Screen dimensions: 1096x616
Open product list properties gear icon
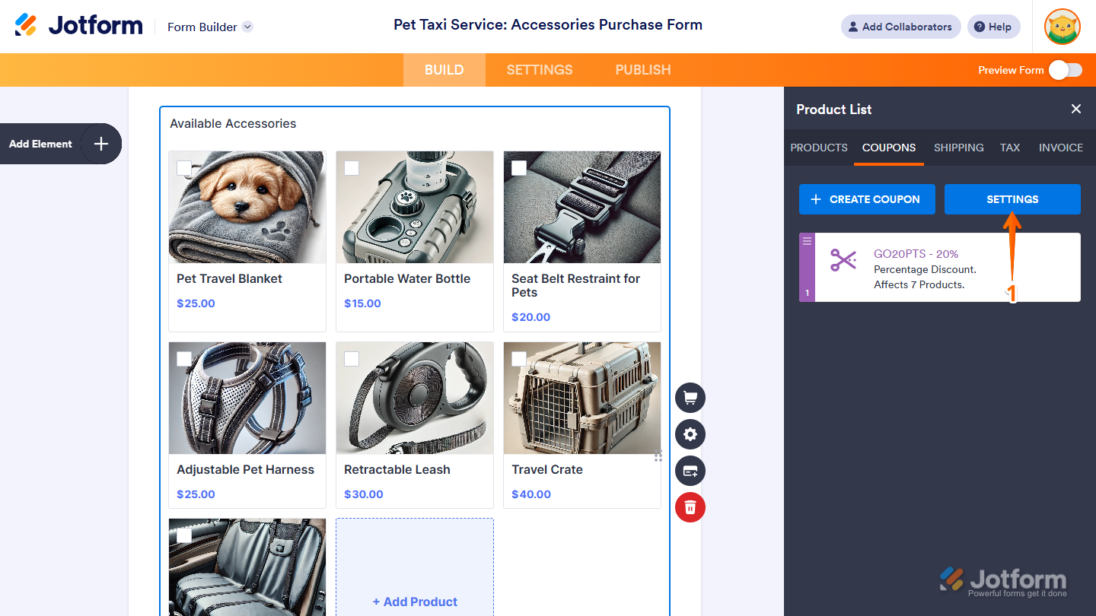(x=690, y=434)
